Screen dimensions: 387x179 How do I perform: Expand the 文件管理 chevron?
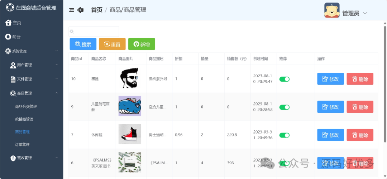[57, 79]
